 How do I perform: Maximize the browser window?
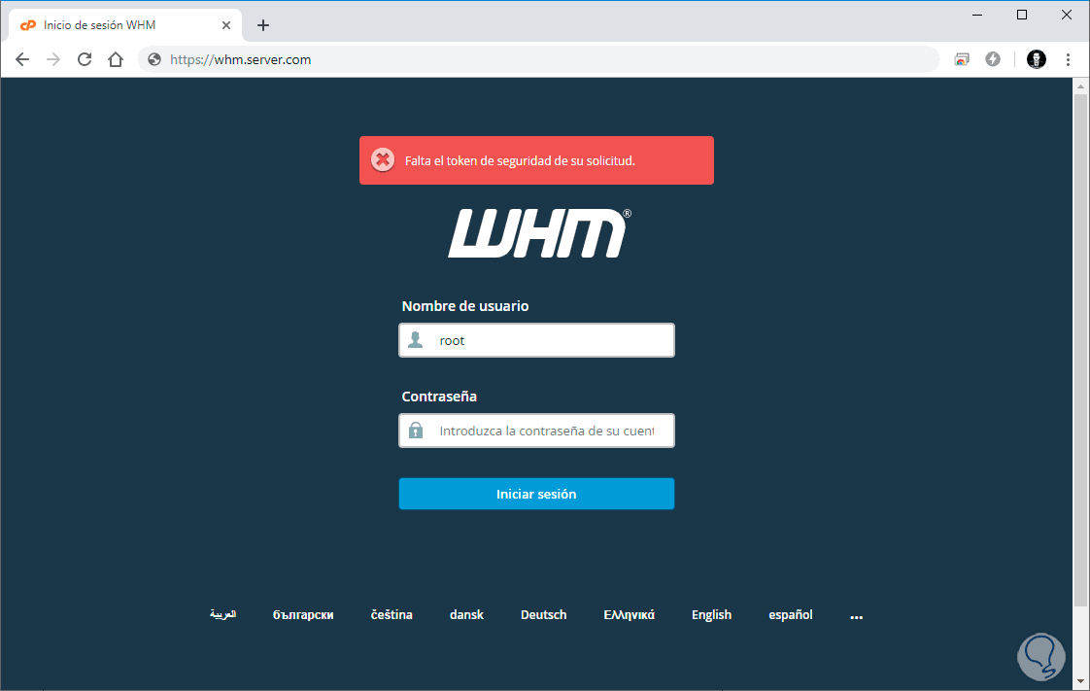1022,15
